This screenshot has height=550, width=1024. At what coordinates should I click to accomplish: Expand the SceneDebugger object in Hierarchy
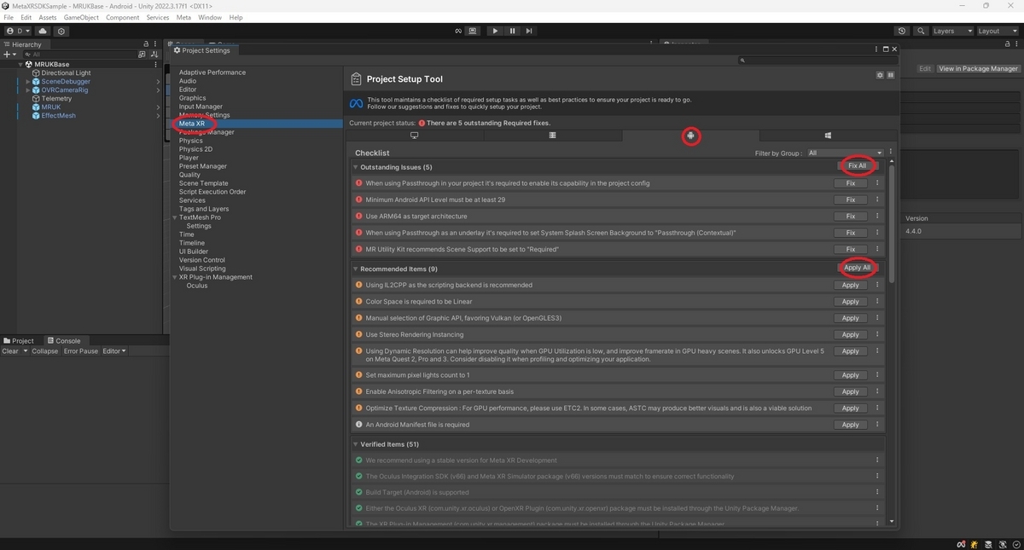coord(27,81)
